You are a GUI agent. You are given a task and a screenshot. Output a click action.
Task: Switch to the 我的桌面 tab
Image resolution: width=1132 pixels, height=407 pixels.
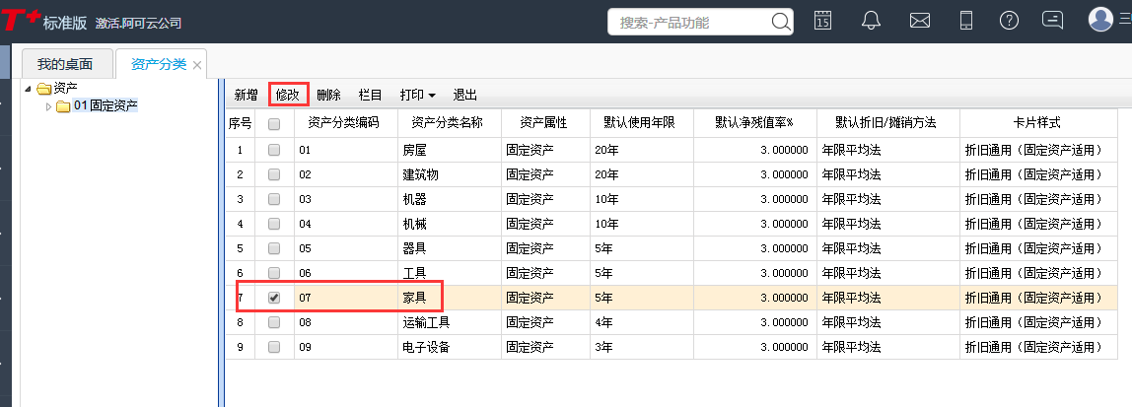point(65,64)
